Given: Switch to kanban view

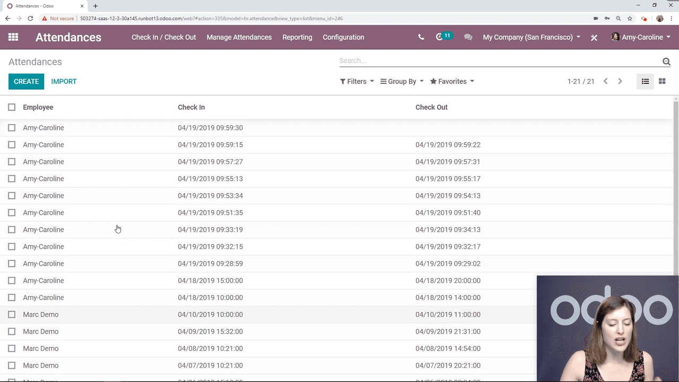Looking at the screenshot, I should pyautogui.click(x=662, y=81).
